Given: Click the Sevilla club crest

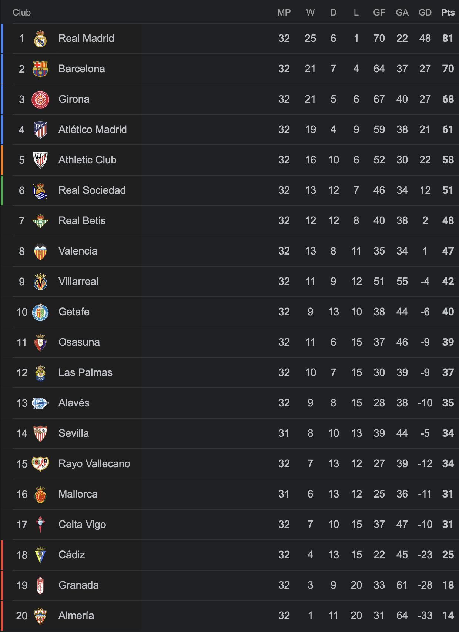Looking at the screenshot, I should (x=40, y=433).
